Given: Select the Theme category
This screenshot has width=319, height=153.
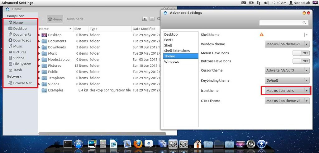Looking at the screenshot, I should point(181,56).
